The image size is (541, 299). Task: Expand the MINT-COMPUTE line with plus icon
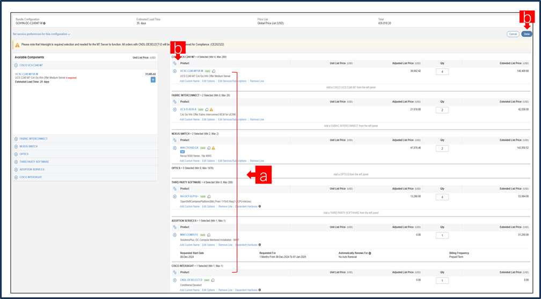click(174, 235)
